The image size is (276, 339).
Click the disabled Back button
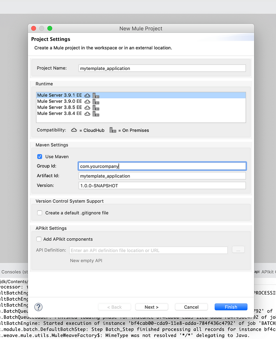115,307
